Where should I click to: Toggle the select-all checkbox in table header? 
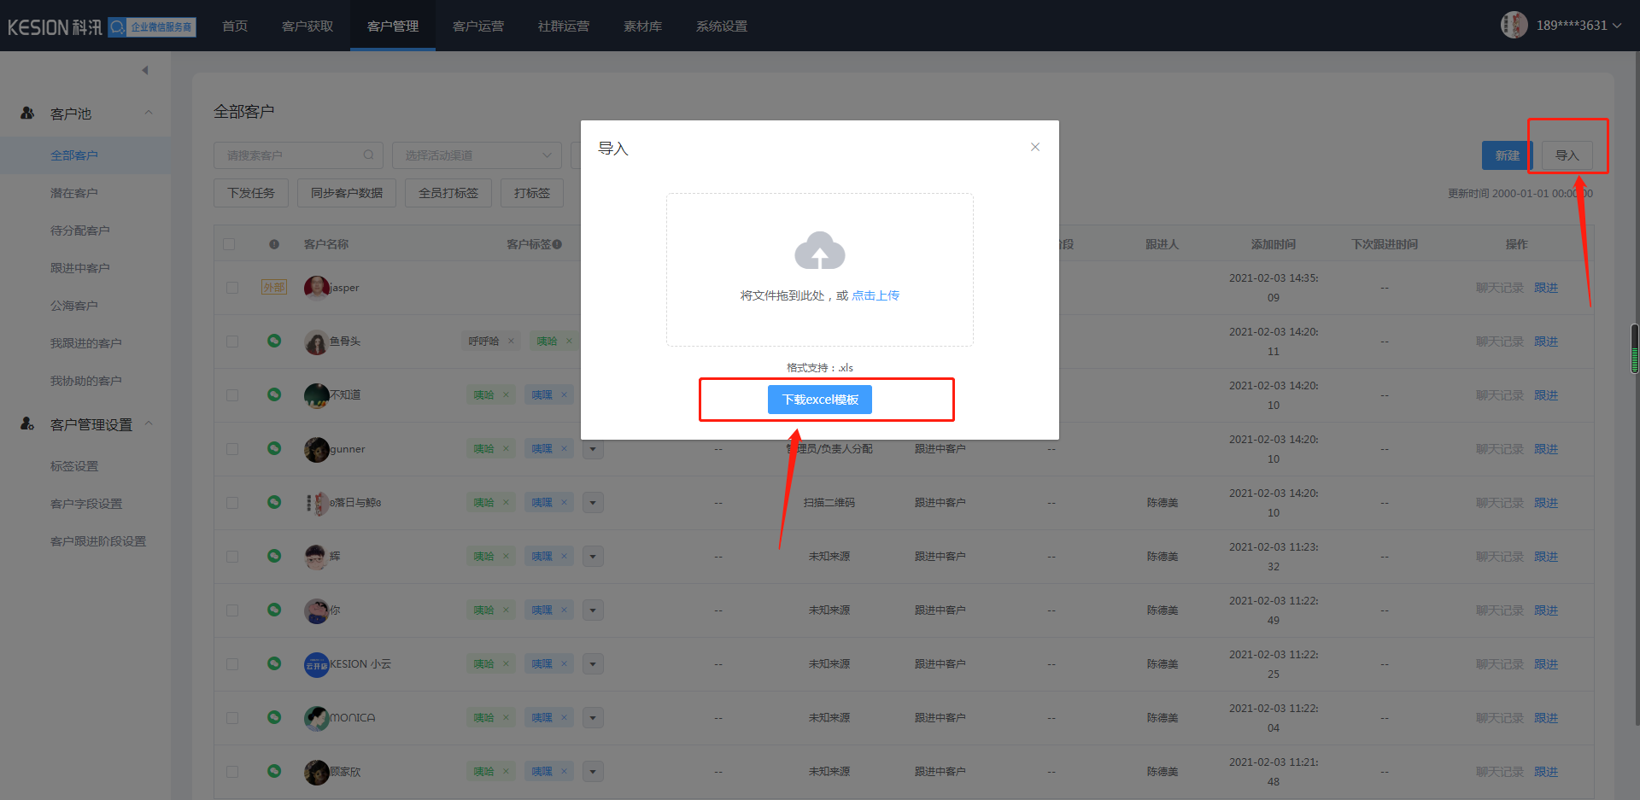(229, 244)
